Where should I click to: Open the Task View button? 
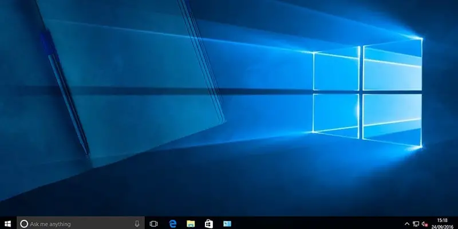pyautogui.click(x=153, y=224)
